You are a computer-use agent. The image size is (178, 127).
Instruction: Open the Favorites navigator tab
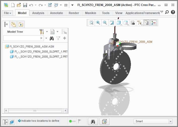(21, 24)
